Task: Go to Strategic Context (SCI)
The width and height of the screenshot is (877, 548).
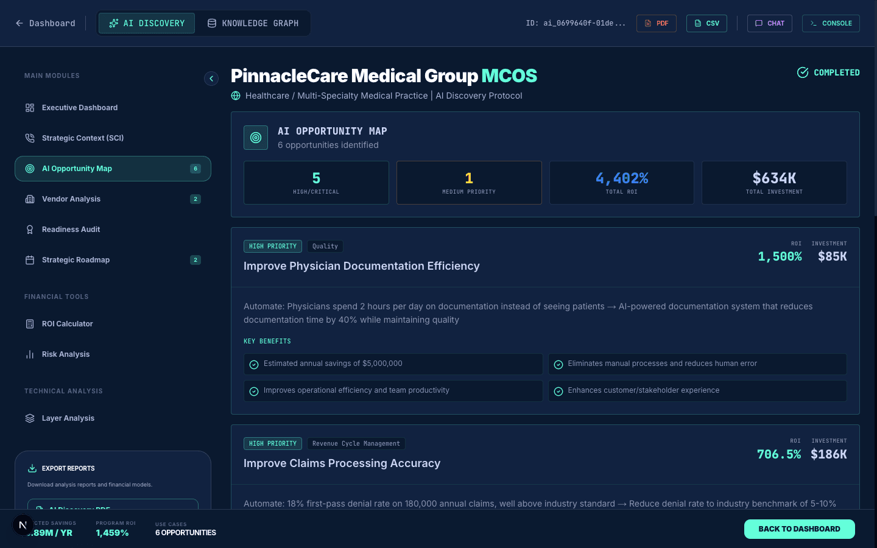Action: click(x=113, y=138)
